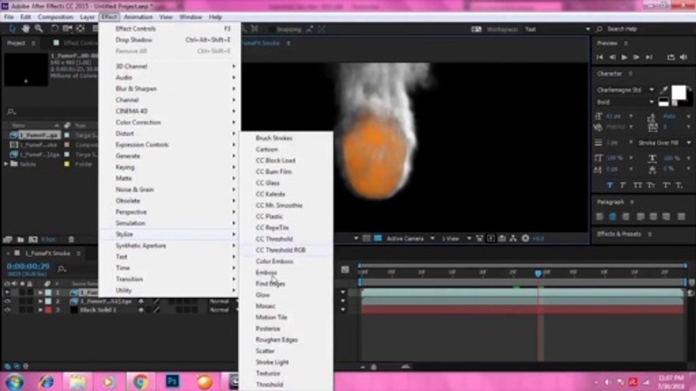Open the Bold font style dropdown
Image resolution: width=696 pixels, height=391 pixels.
[625, 102]
